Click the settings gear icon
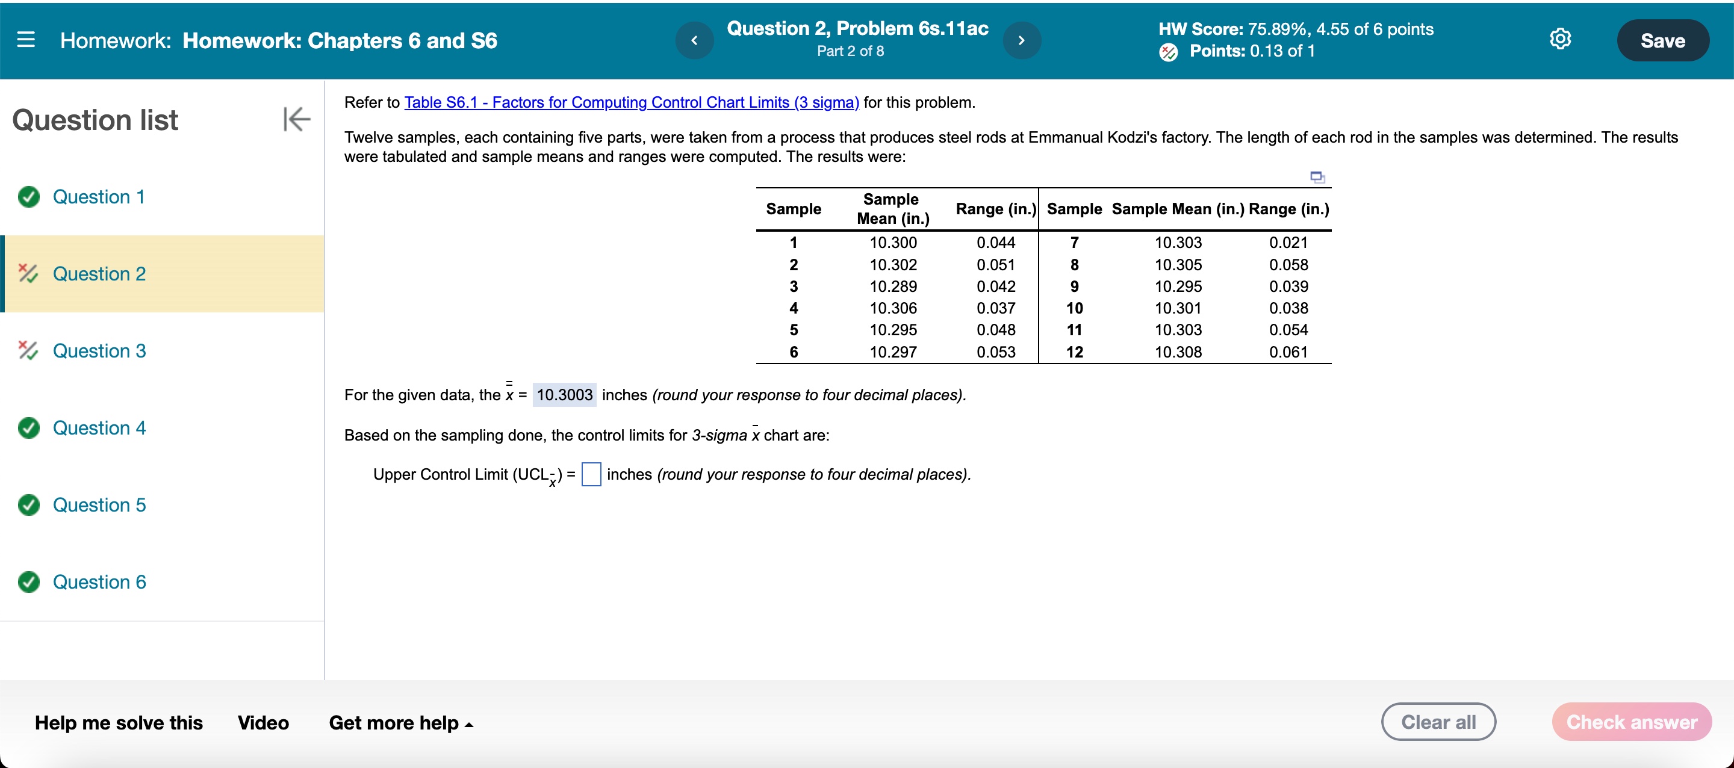 (1561, 39)
